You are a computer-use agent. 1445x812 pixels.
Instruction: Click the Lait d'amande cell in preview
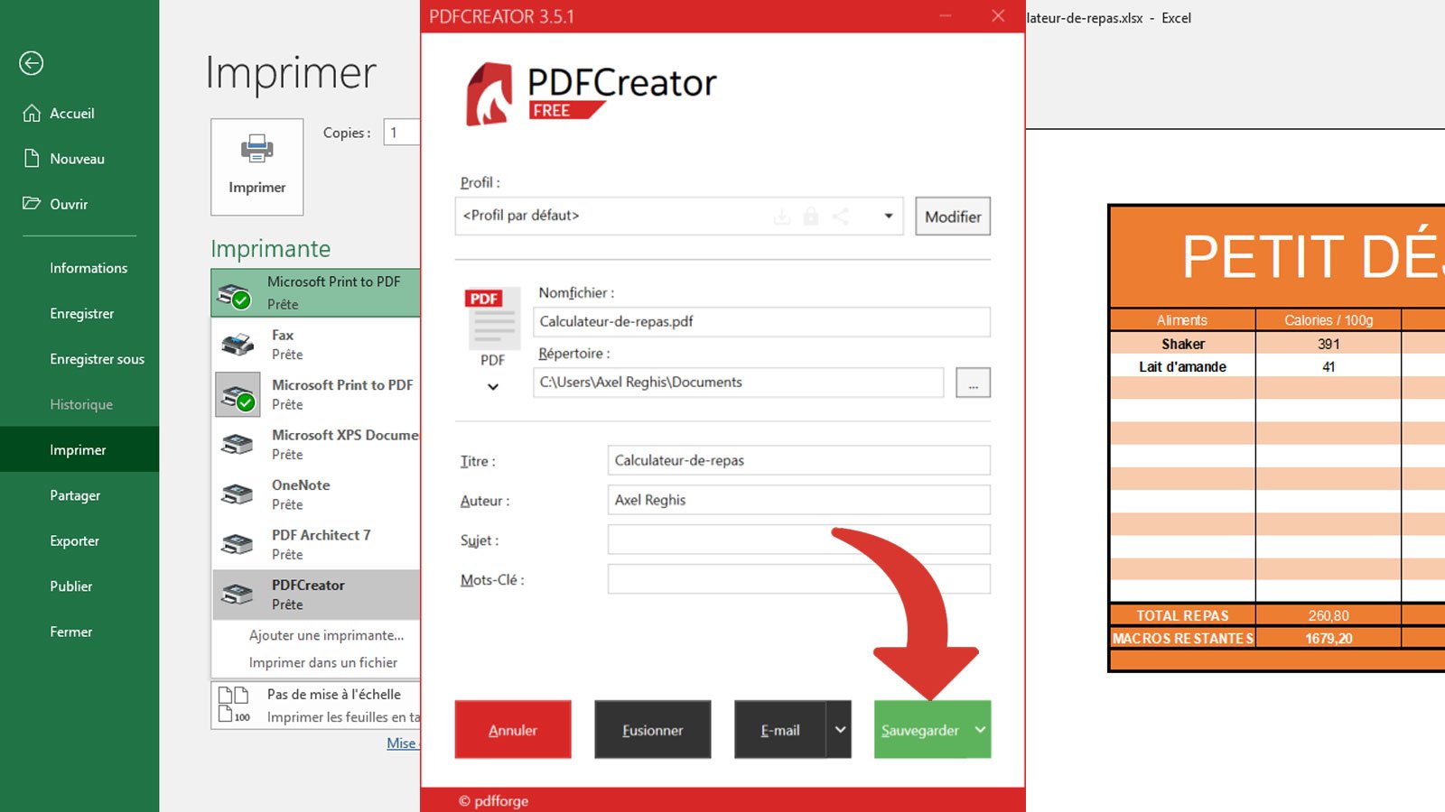[1183, 366]
